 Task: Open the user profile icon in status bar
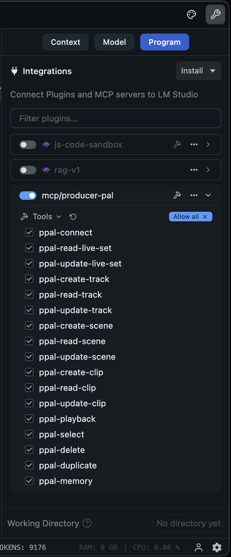[198, 547]
